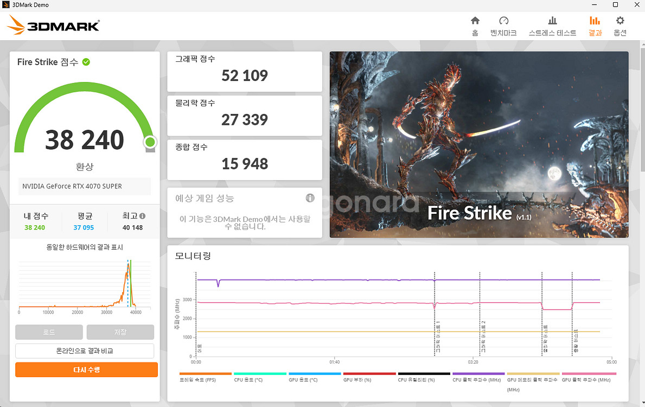
Task: Click the 03:20 timeline tick in monitoring chart
Action: [473, 362]
